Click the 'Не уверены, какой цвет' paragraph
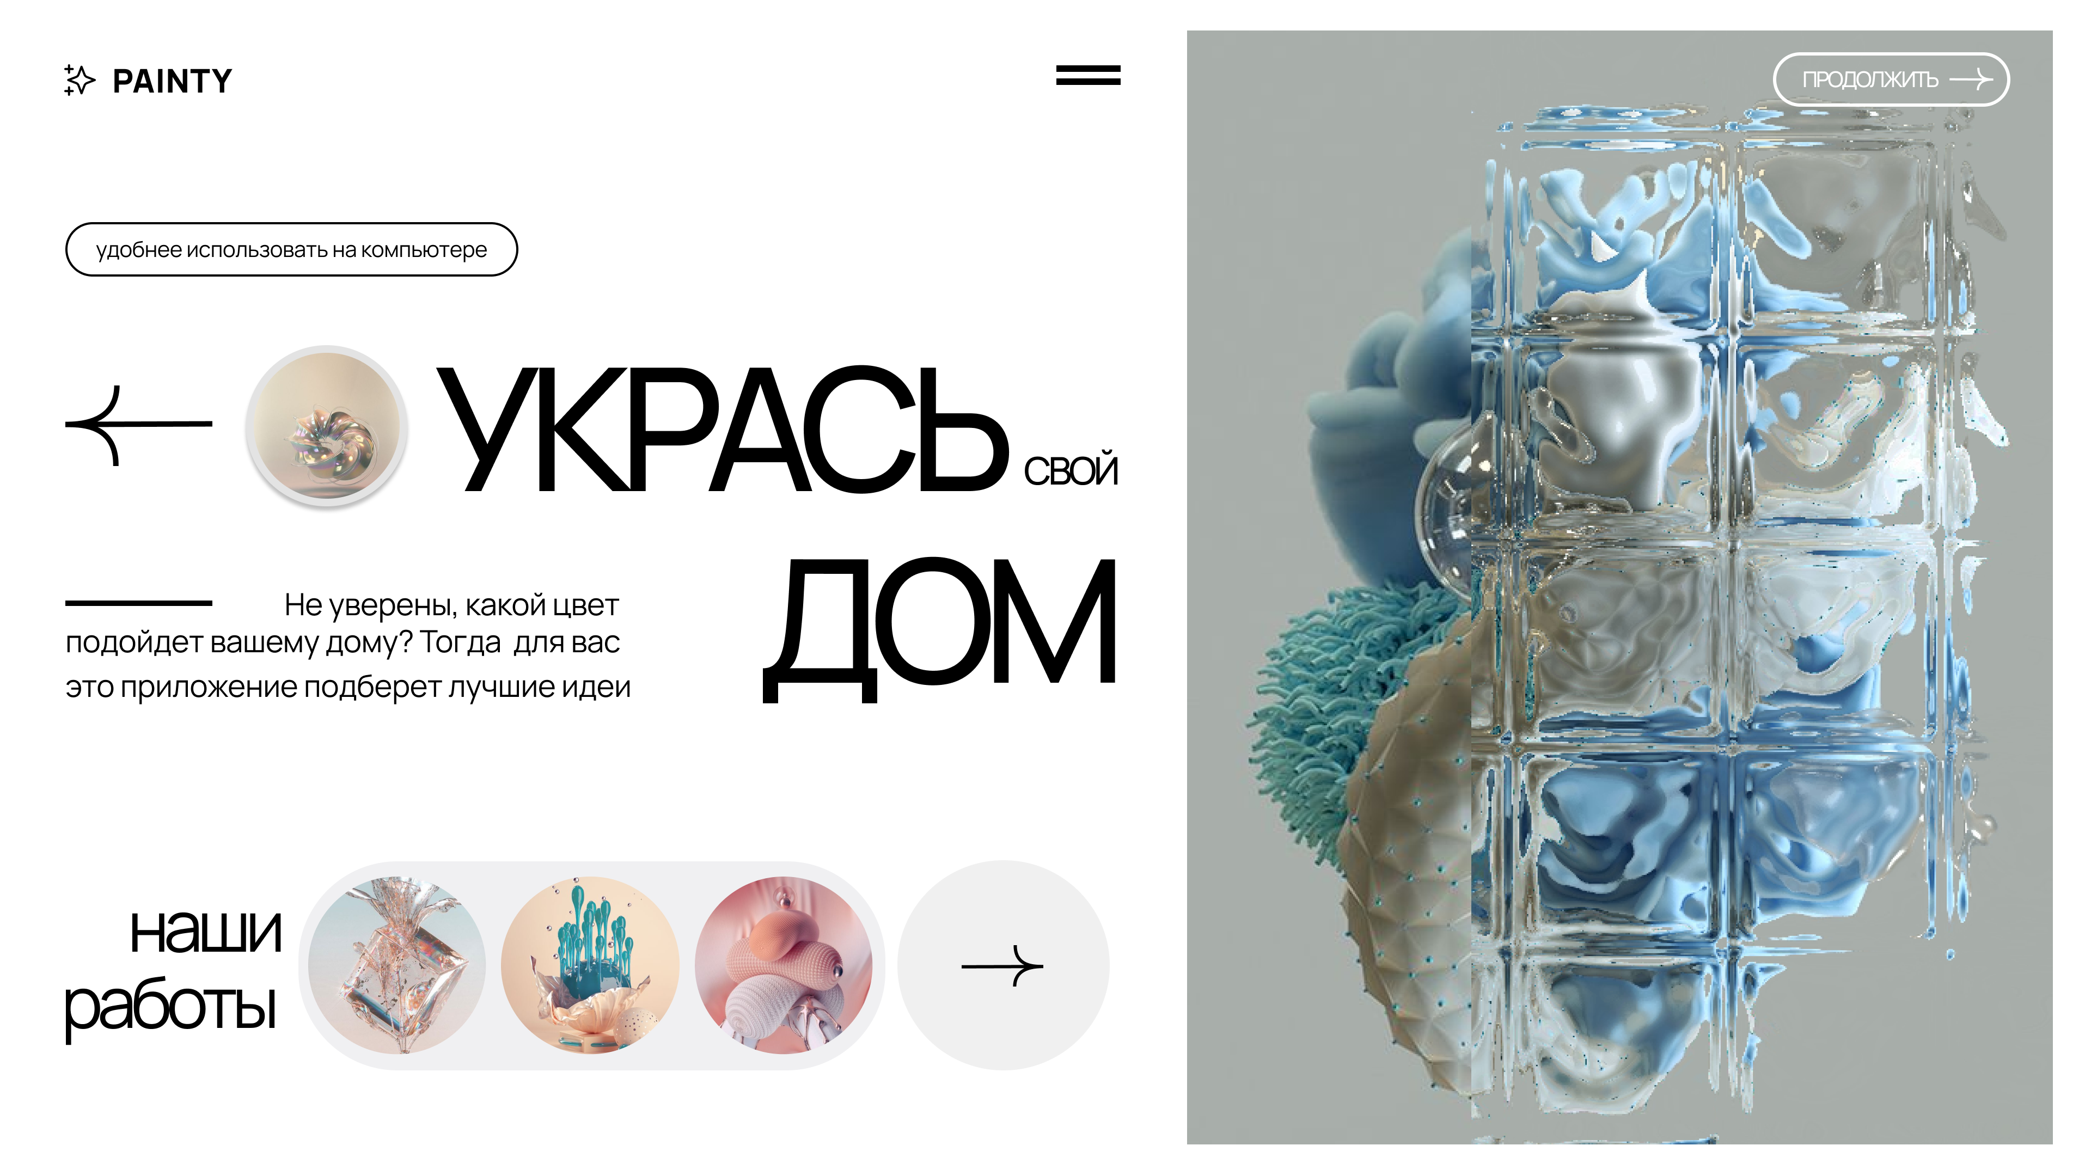2091x1176 pixels. pos(348,645)
